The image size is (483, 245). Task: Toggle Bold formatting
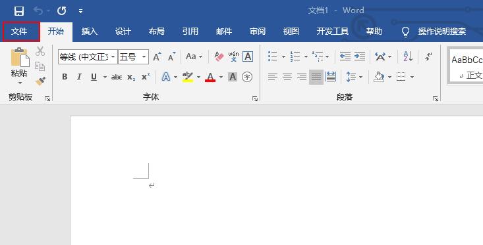[x=65, y=77]
